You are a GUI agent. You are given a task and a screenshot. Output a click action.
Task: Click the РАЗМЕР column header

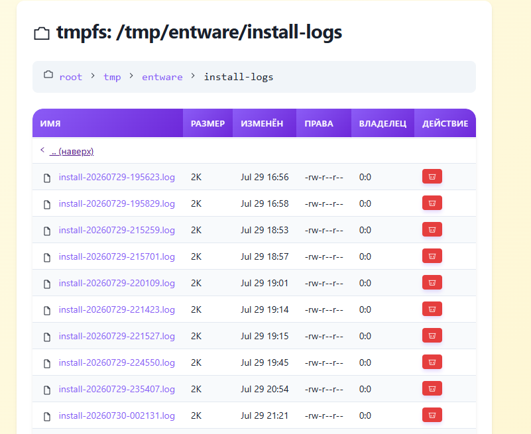tap(207, 123)
